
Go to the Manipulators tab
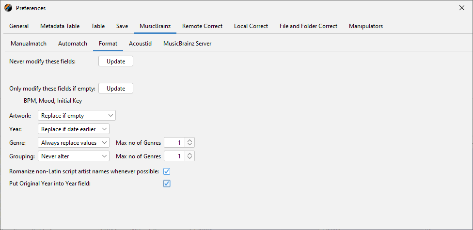[365, 26]
